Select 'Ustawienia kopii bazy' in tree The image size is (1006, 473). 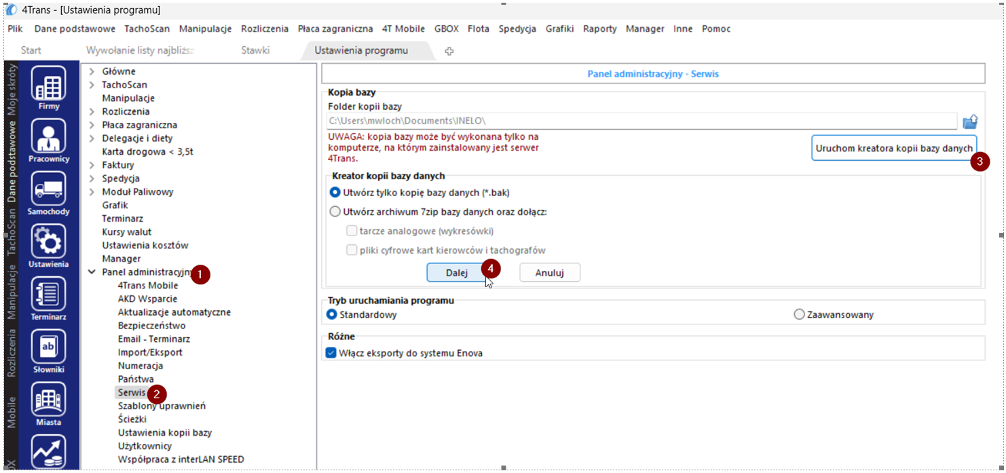(x=164, y=433)
